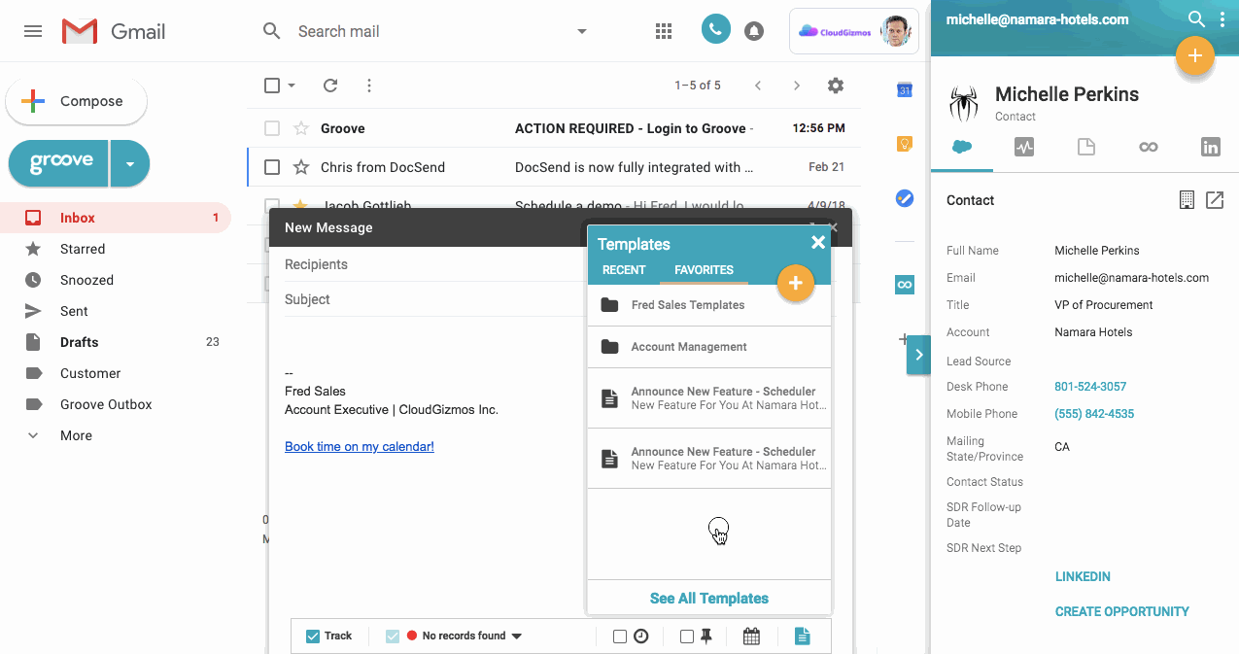The height and width of the screenshot is (654, 1239).
Task: Search within the Groove panel
Action: (1197, 18)
